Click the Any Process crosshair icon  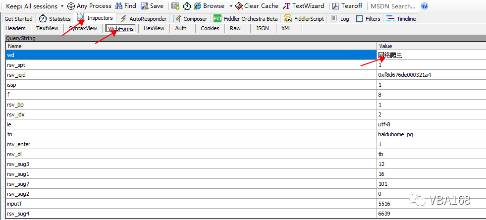pyautogui.click(x=71, y=6)
